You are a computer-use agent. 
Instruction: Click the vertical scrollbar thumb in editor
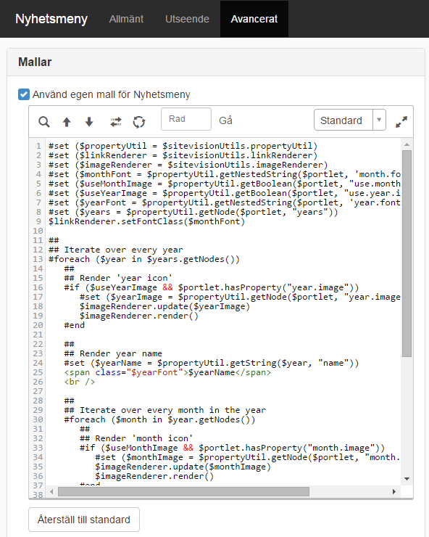coord(407,253)
